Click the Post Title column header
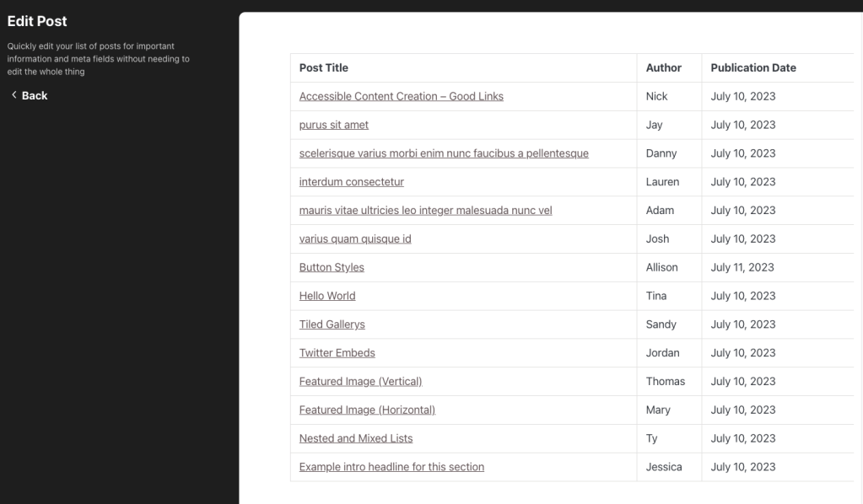The height and width of the screenshot is (504, 863). tap(324, 67)
